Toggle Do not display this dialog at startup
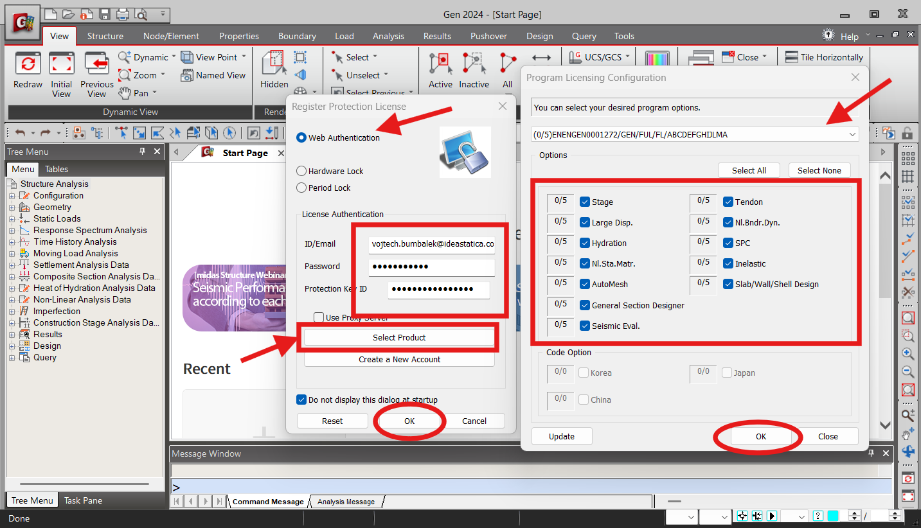The height and width of the screenshot is (528, 921). tap(301, 400)
